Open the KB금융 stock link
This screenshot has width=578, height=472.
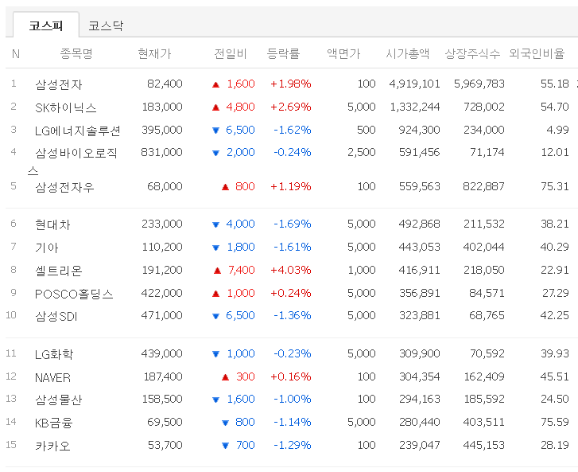pyautogui.click(x=54, y=423)
